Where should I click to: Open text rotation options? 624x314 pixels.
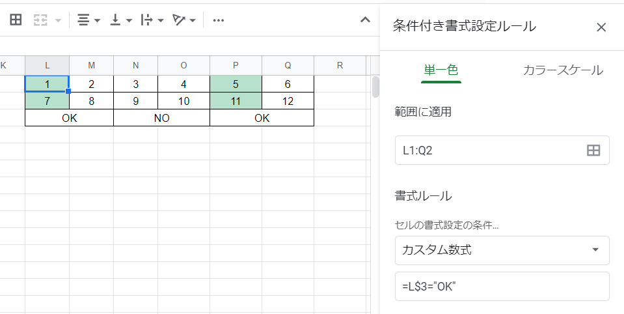(184, 20)
